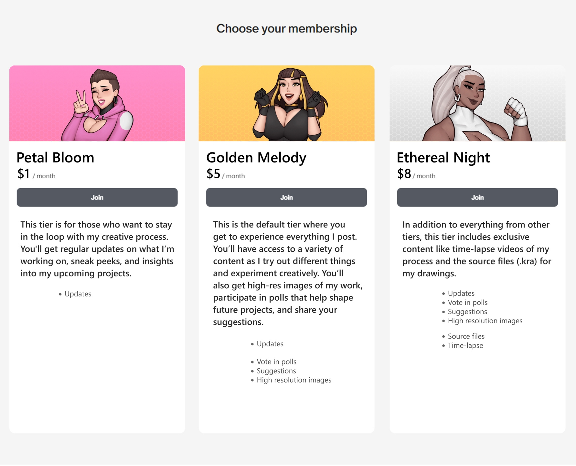Join the Ethereal Night tier

[x=477, y=197]
